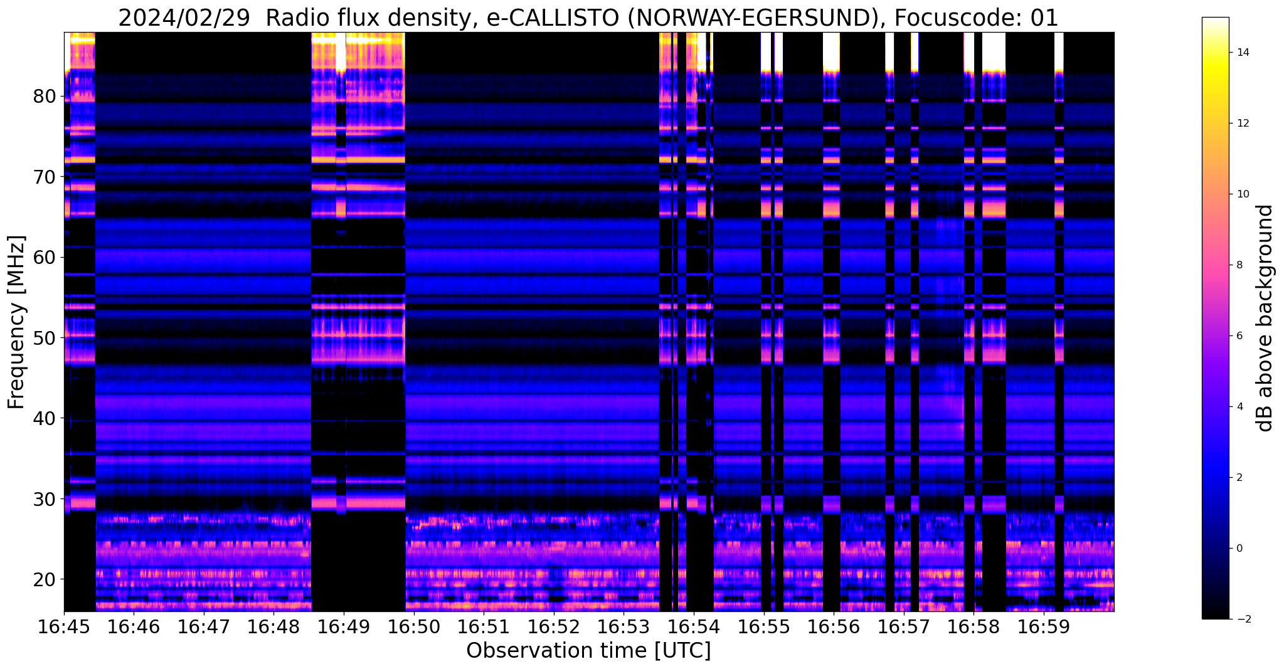Click the colorbar tick label 4

coord(1238,407)
